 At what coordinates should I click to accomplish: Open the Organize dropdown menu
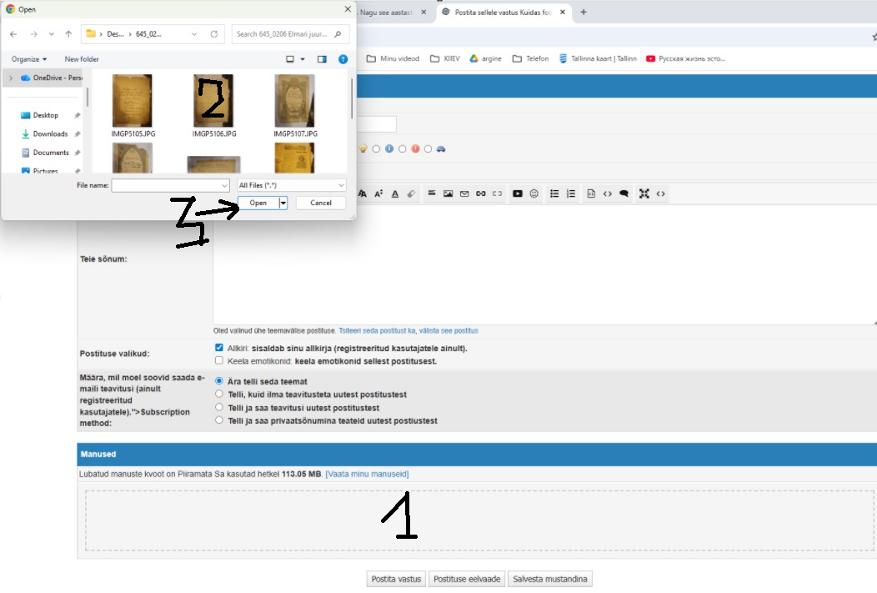coord(29,59)
